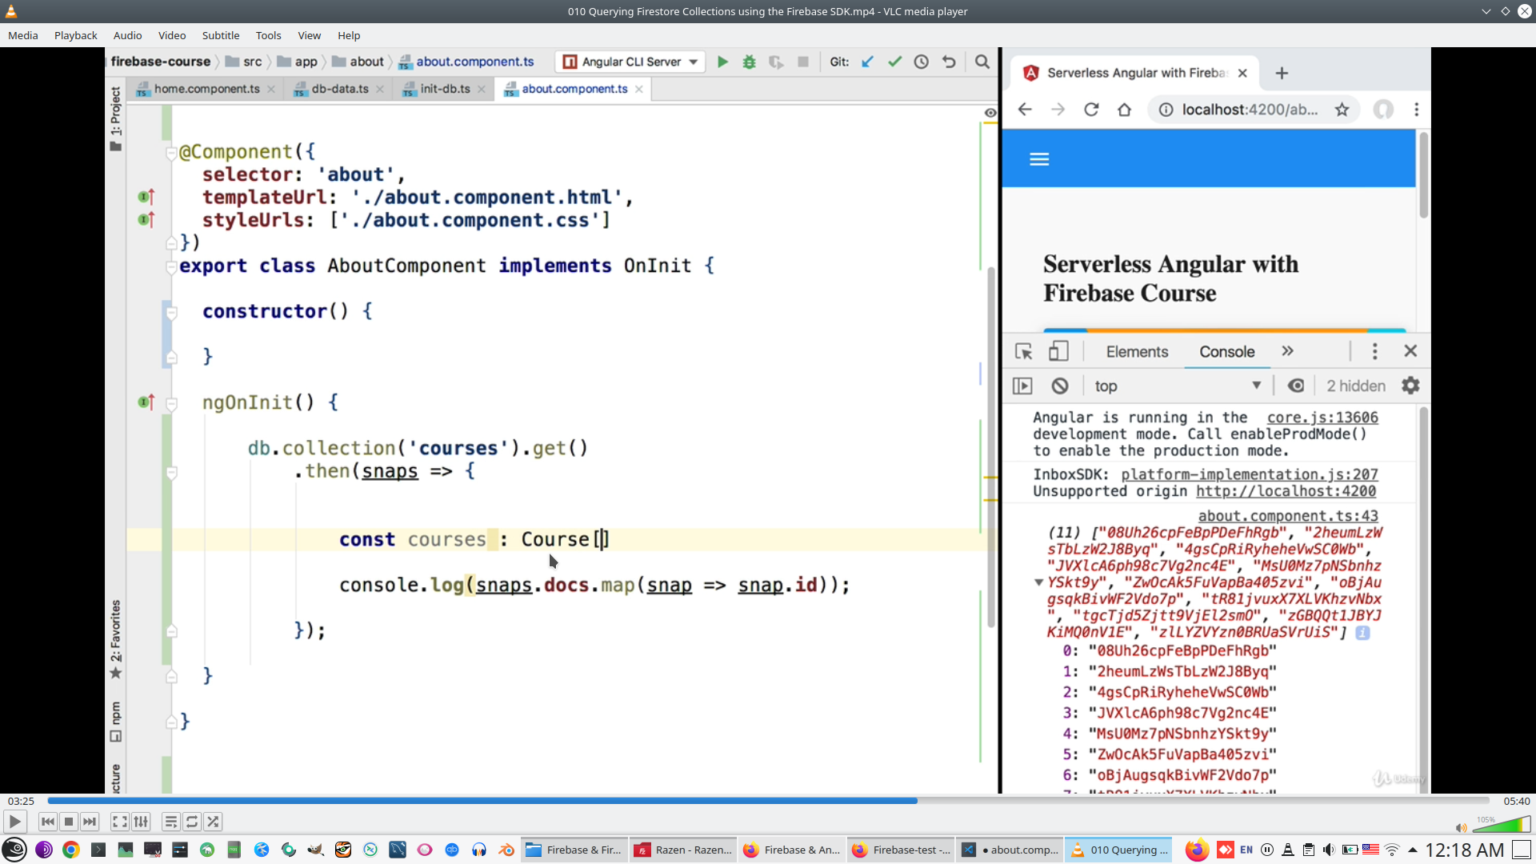Toggle random shuffle playback
This screenshot has width=1536, height=864.
(213, 822)
